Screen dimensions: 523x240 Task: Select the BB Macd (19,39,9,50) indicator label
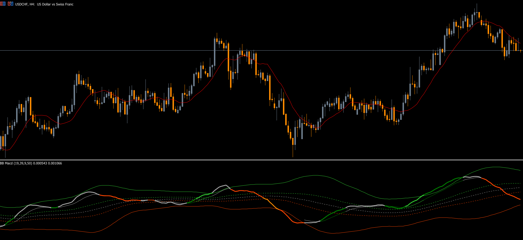[16, 163]
